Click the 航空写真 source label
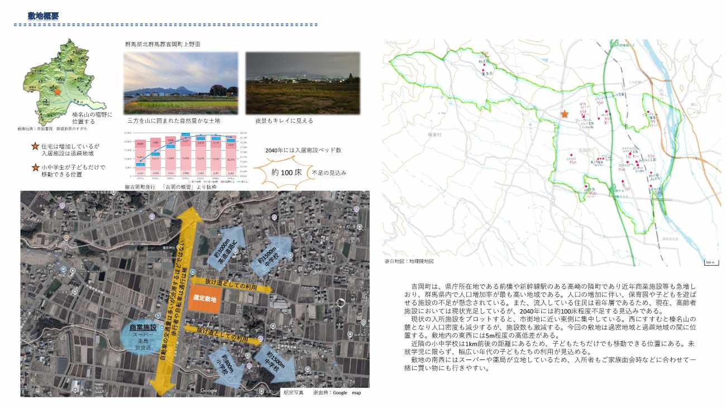The image size is (726, 408). point(293,392)
